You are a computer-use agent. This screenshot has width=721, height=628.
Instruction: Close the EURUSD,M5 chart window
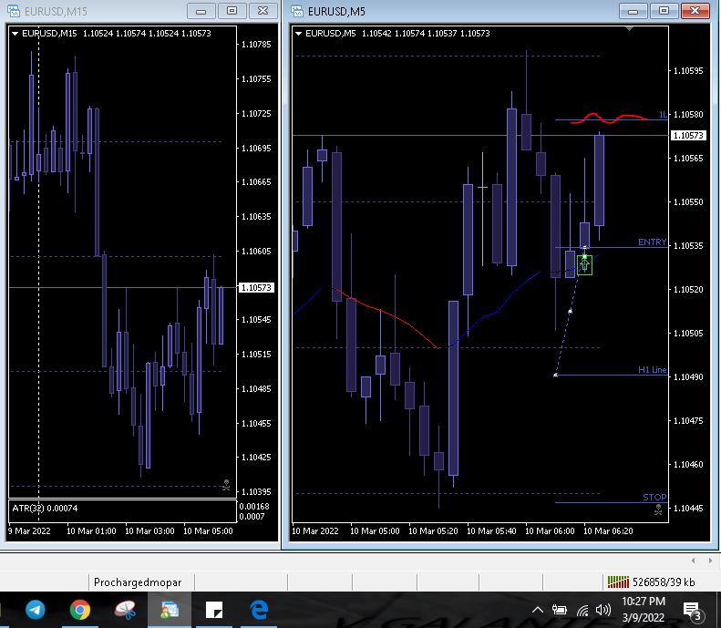[695, 11]
